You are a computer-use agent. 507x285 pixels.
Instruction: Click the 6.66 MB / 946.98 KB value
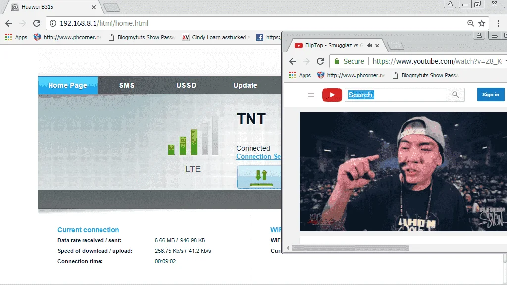180,241
